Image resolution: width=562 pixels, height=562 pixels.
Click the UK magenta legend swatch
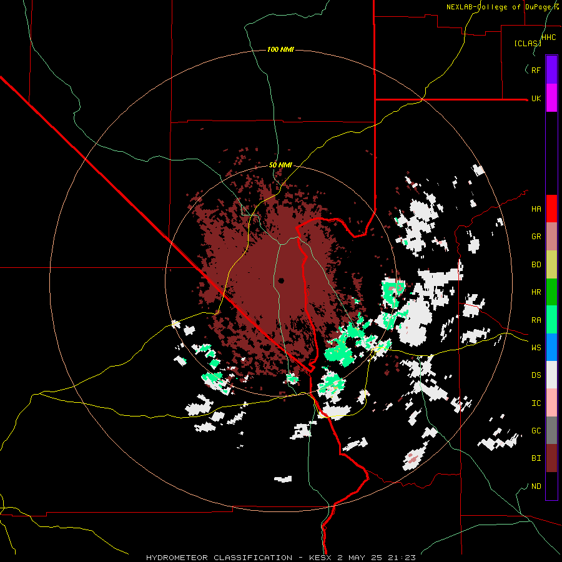click(551, 98)
